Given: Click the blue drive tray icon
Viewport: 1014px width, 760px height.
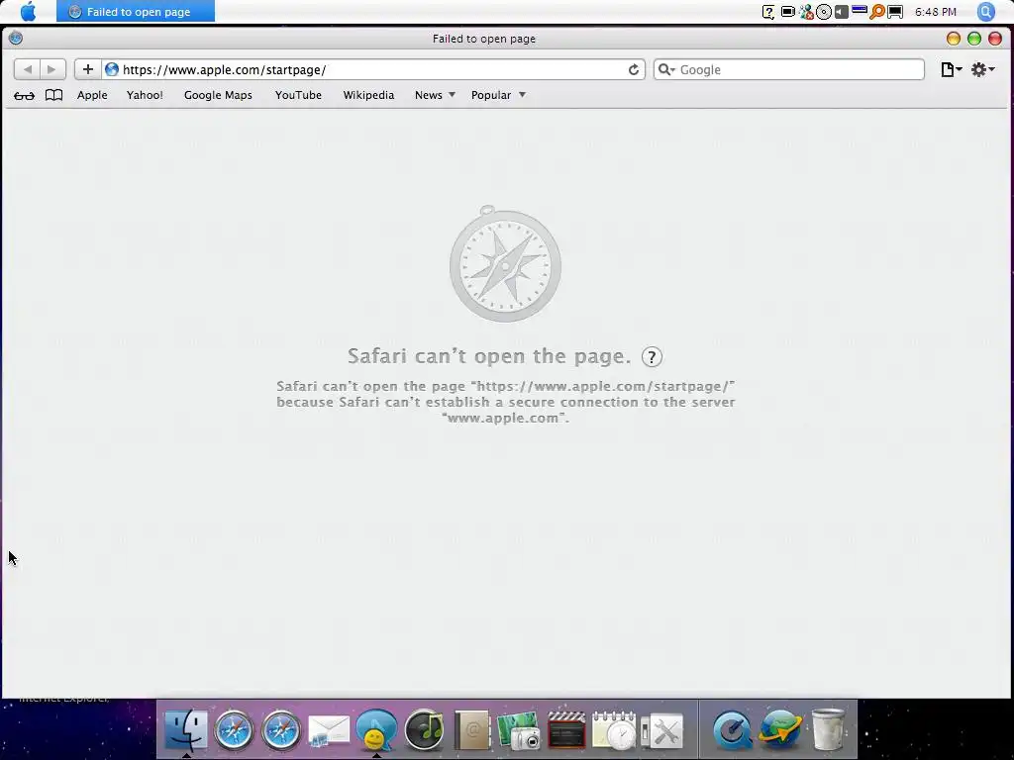Looking at the screenshot, I should click(x=860, y=10).
